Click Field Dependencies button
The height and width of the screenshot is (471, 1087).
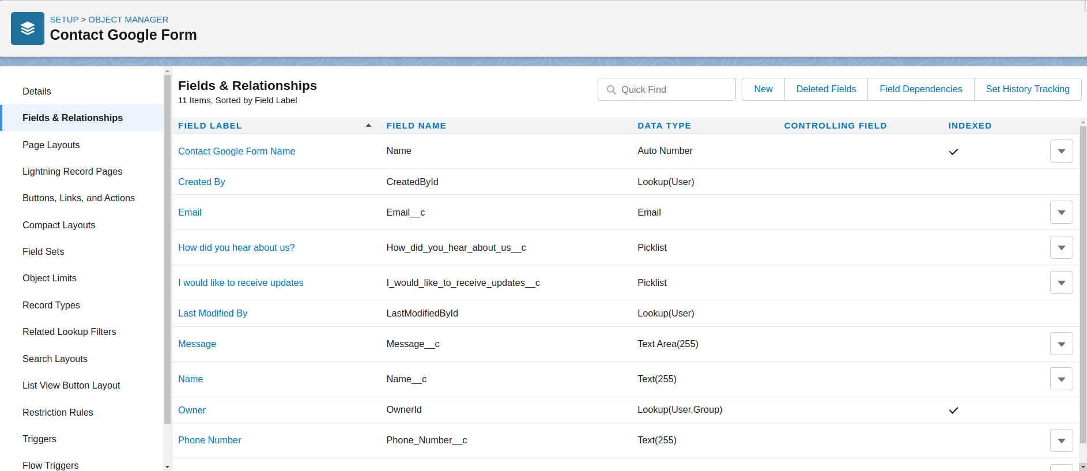(920, 89)
